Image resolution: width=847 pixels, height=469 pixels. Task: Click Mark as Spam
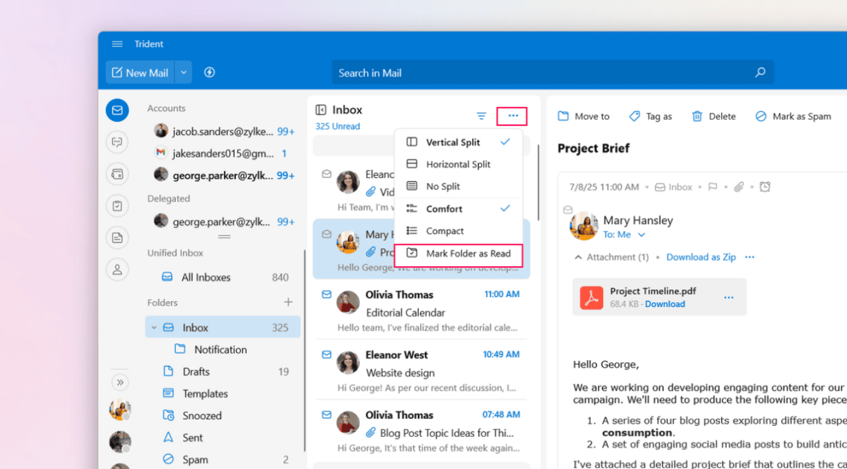pyautogui.click(x=794, y=116)
